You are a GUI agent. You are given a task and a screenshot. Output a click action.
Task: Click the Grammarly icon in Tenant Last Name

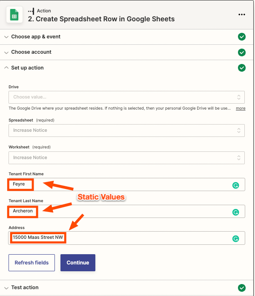235,212
